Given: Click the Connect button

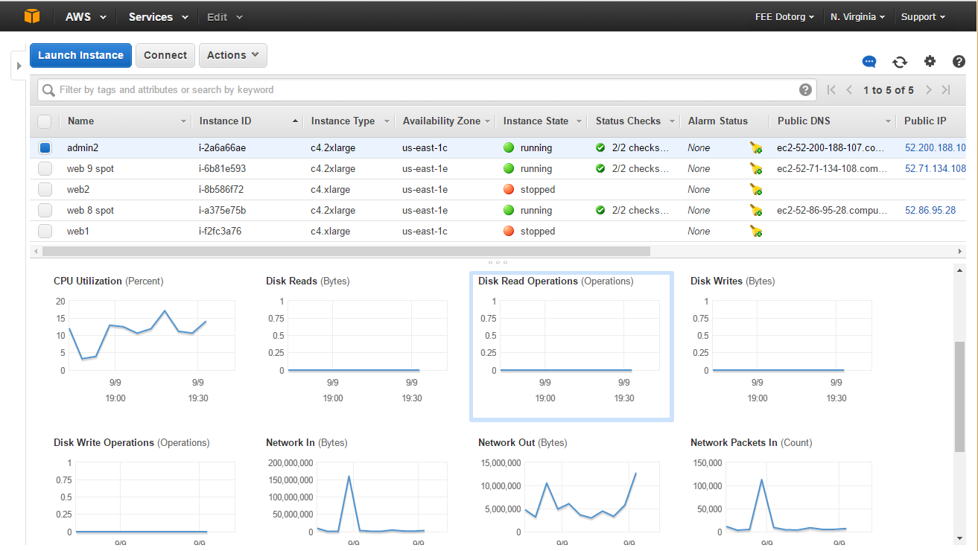Looking at the screenshot, I should 165,55.
